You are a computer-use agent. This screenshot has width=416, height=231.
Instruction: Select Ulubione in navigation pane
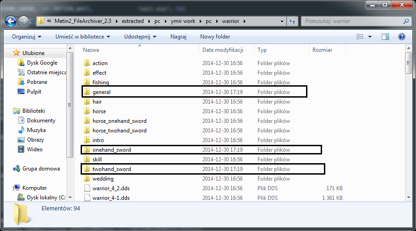pyautogui.click(x=33, y=53)
